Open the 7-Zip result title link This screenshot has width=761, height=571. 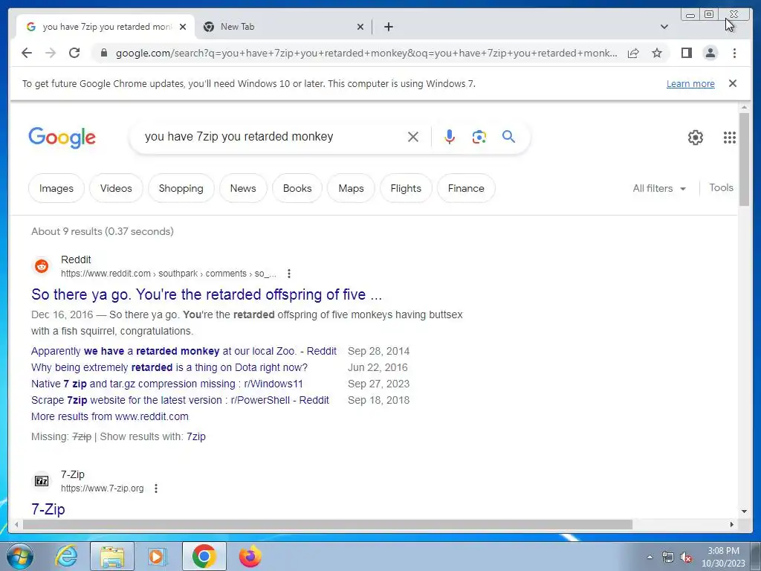(x=48, y=509)
